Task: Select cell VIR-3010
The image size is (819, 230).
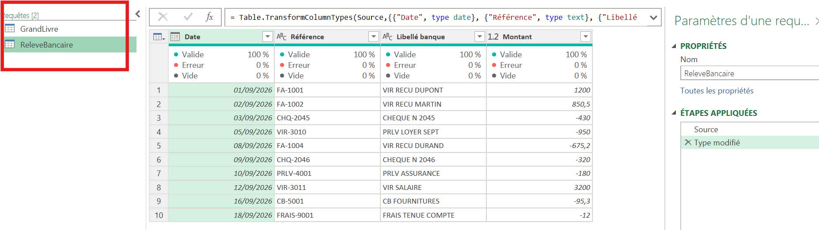Action: click(x=327, y=132)
